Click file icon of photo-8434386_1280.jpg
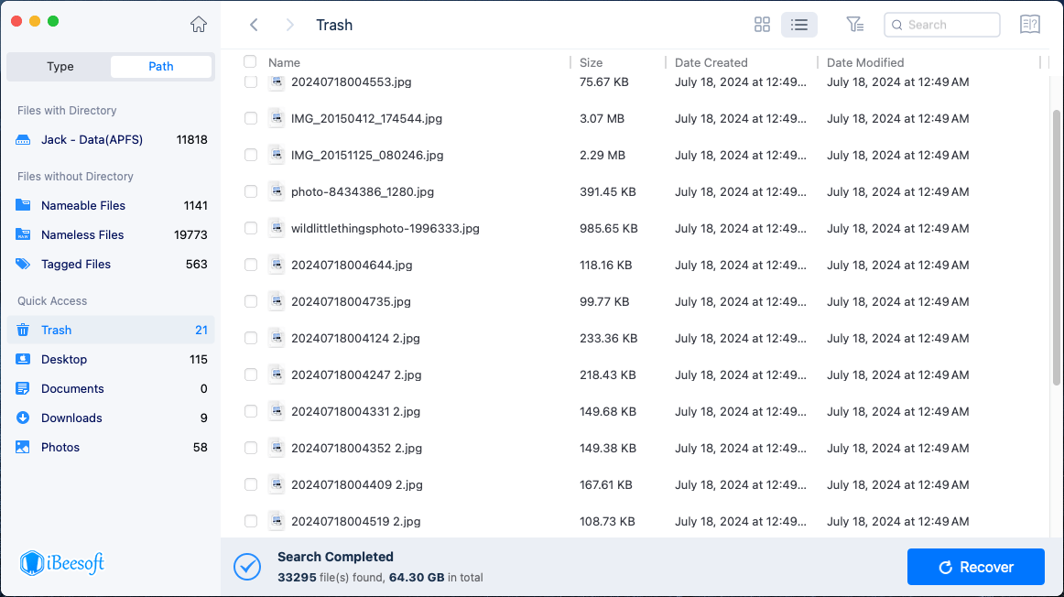 pyautogui.click(x=277, y=191)
